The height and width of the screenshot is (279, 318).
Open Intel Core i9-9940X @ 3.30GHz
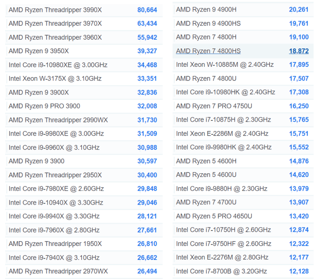pos(54,216)
